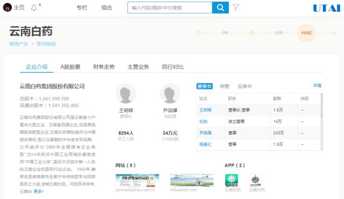This screenshot has width=344, height=199.
Task: Select the 高管 tab
Action: (225, 86)
